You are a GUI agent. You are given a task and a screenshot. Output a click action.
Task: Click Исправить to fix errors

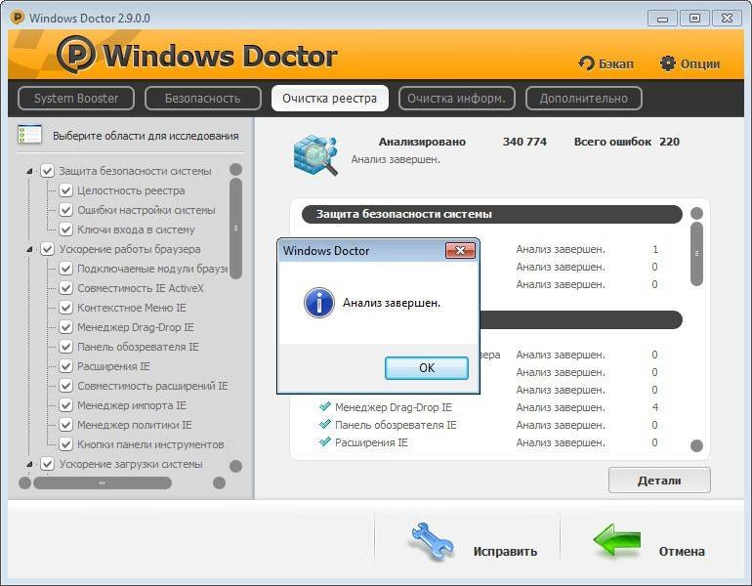pyautogui.click(x=505, y=552)
